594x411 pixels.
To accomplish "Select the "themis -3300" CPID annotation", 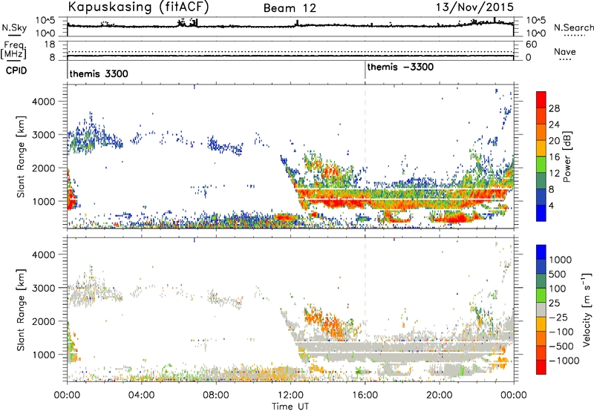I will click(400, 67).
